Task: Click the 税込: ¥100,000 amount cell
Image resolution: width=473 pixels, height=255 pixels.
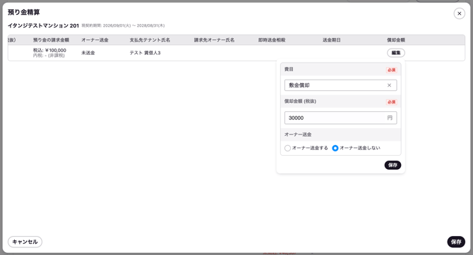Action: [49, 50]
